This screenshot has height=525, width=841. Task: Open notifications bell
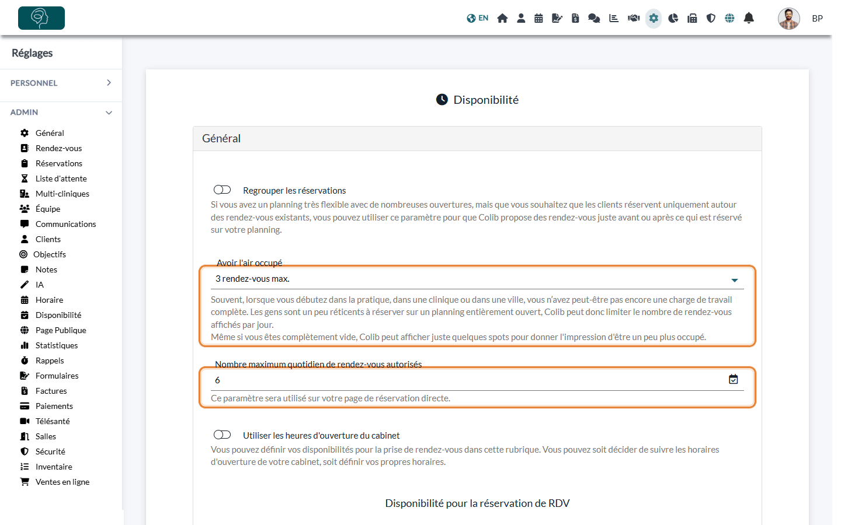pyautogui.click(x=749, y=18)
